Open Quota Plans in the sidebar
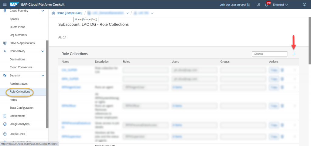This screenshot has height=146, width=311. click(x=17, y=27)
